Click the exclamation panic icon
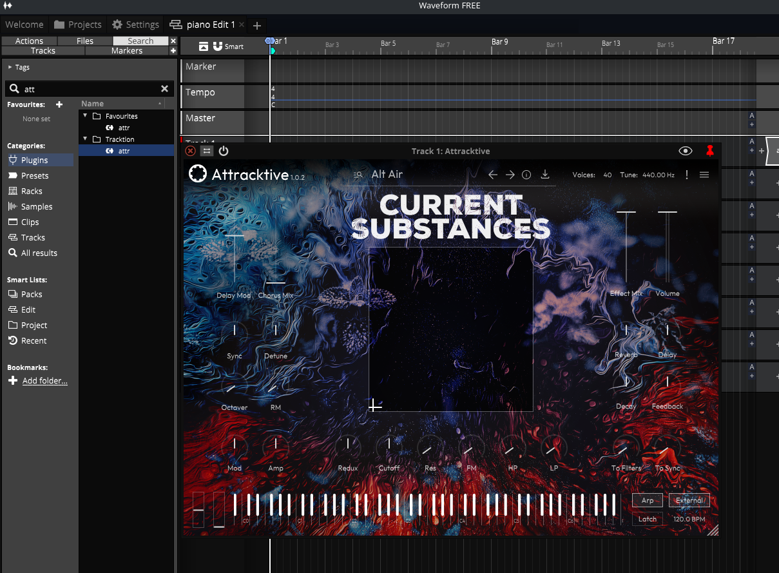779x573 pixels. tap(687, 175)
